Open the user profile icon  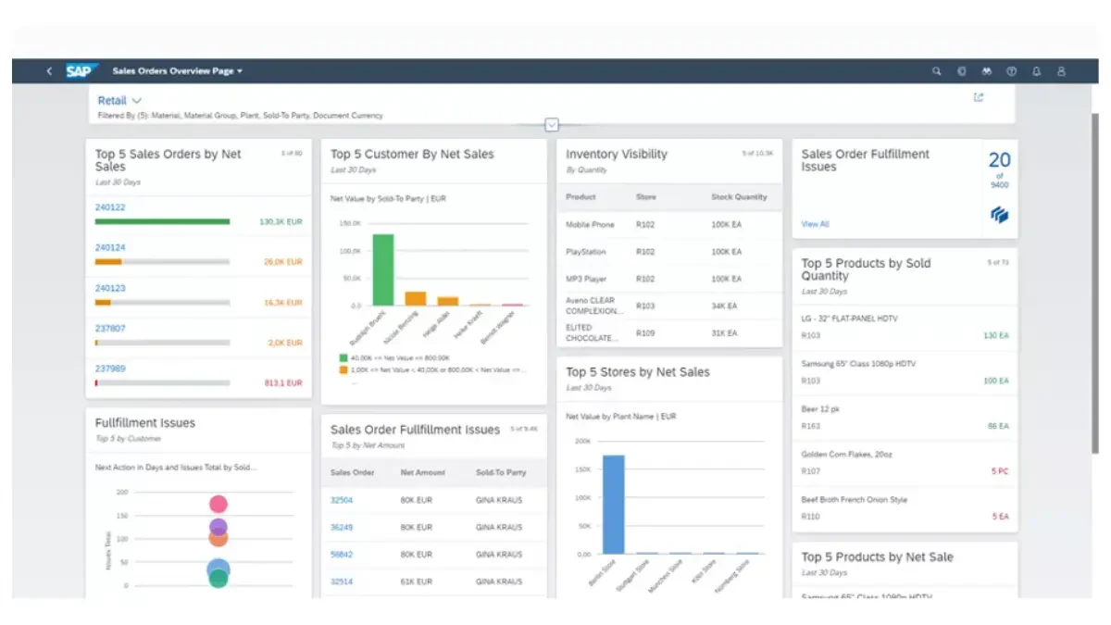pyautogui.click(x=1062, y=71)
